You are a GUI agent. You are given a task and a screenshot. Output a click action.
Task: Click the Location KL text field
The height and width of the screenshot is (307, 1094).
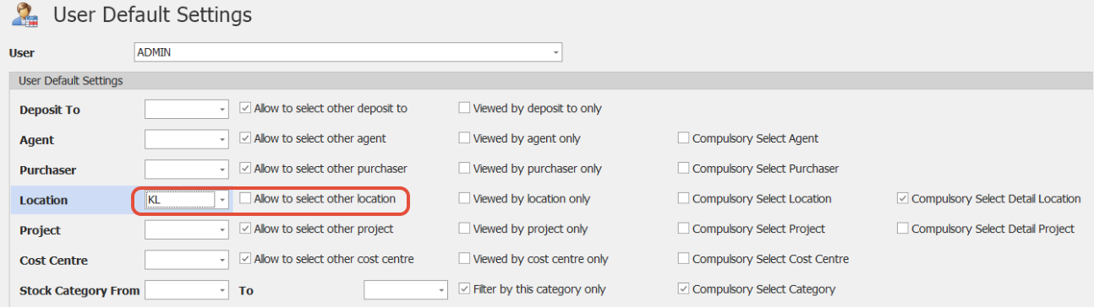click(x=180, y=200)
